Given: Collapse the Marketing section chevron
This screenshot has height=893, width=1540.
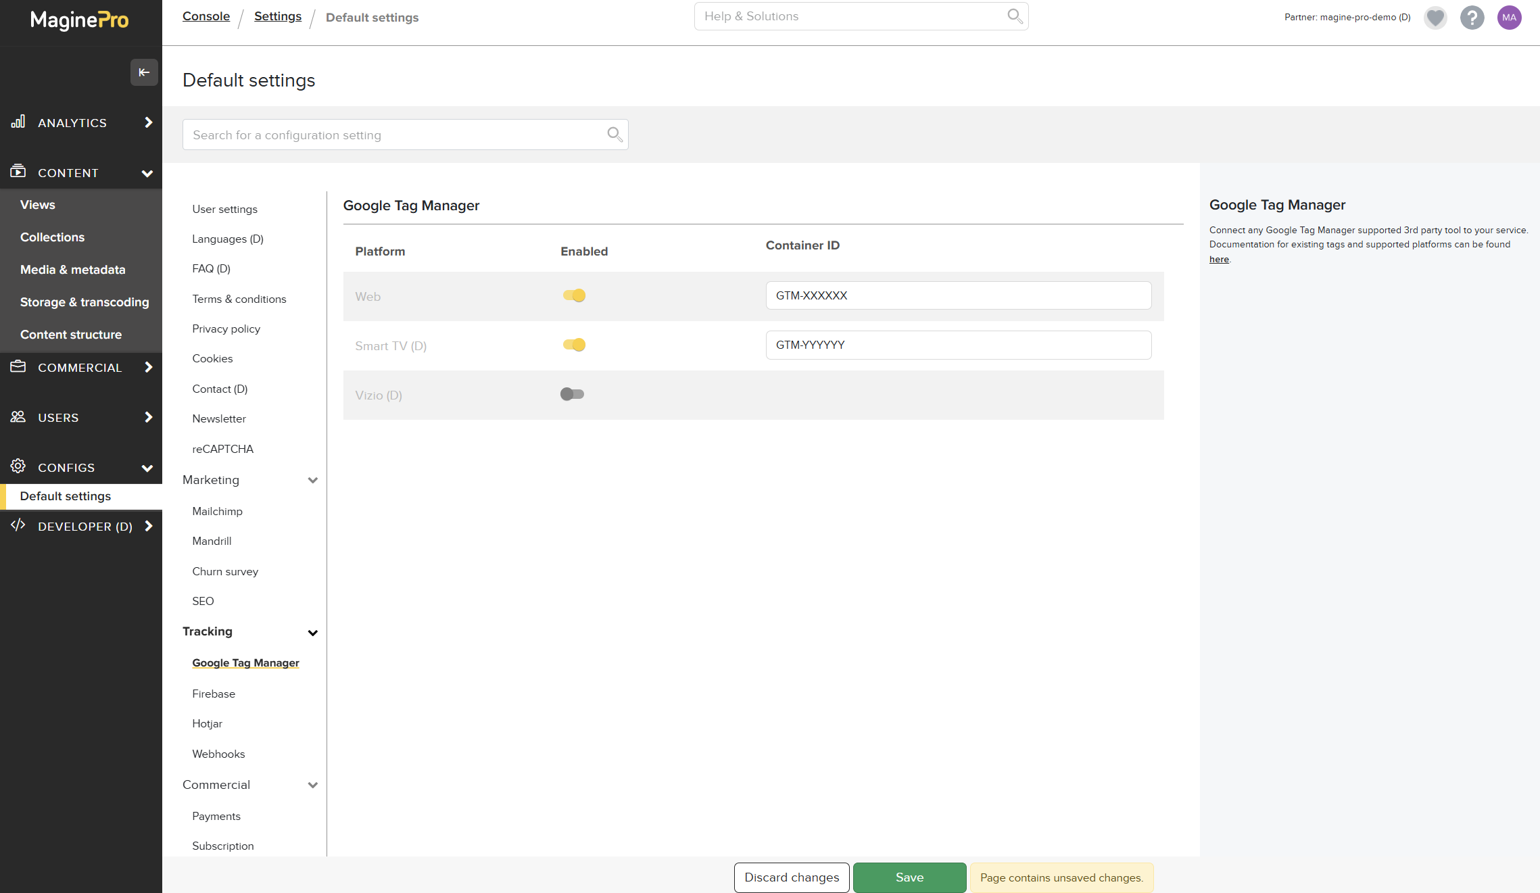Looking at the screenshot, I should (x=313, y=481).
